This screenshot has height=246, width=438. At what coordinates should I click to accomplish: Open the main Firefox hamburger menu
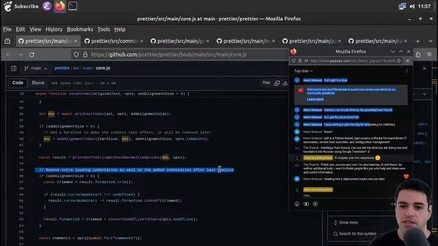click(x=429, y=55)
